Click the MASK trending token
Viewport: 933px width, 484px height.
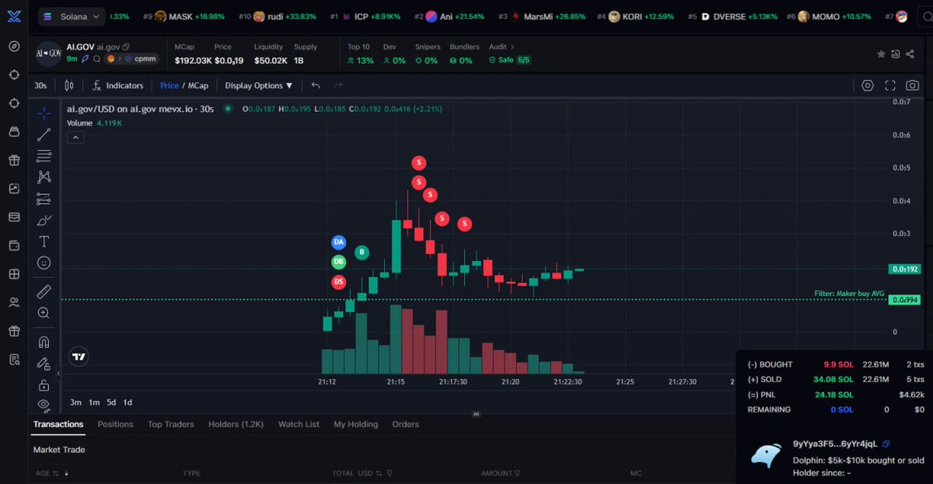(183, 16)
